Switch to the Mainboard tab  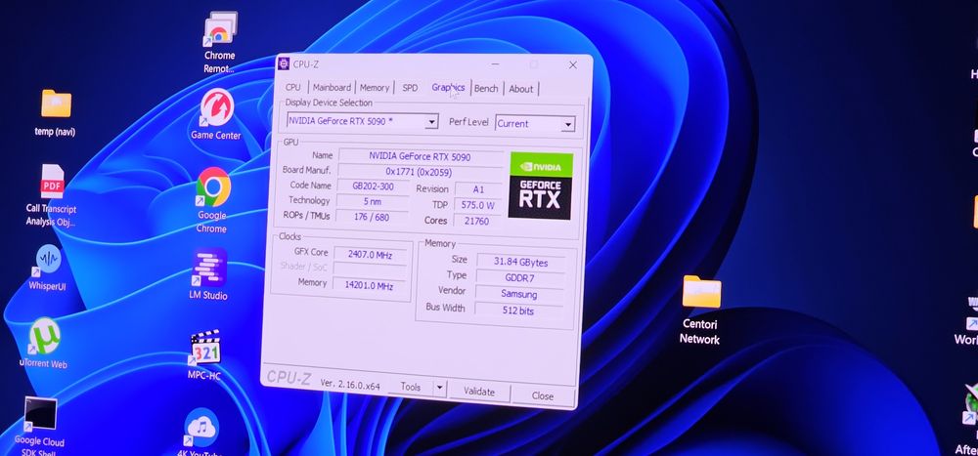pos(332,87)
